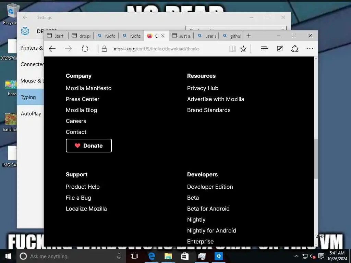Open Press Center link

(83, 99)
